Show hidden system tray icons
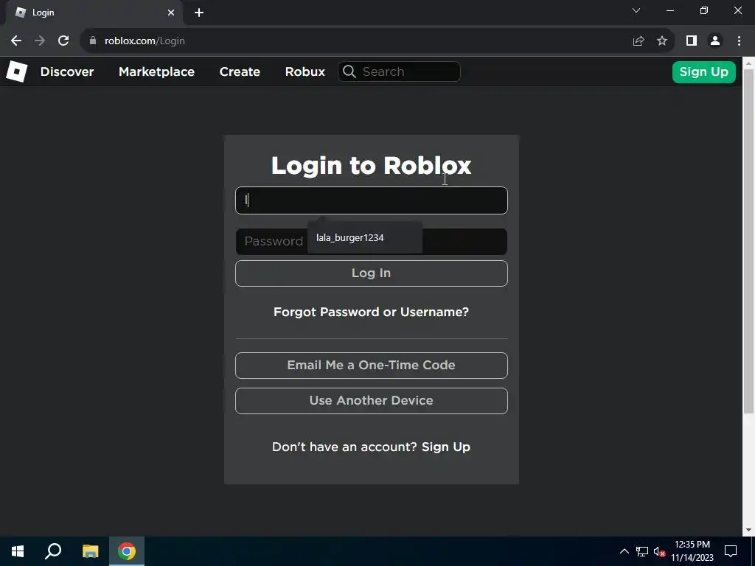This screenshot has height=566, width=755. pyautogui.click(x=624, y=551)
